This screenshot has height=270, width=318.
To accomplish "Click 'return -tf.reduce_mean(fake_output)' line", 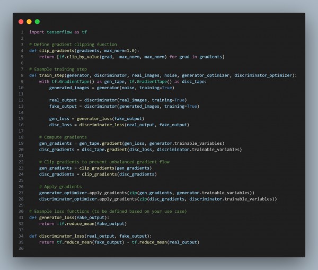I will pos(83,224).
